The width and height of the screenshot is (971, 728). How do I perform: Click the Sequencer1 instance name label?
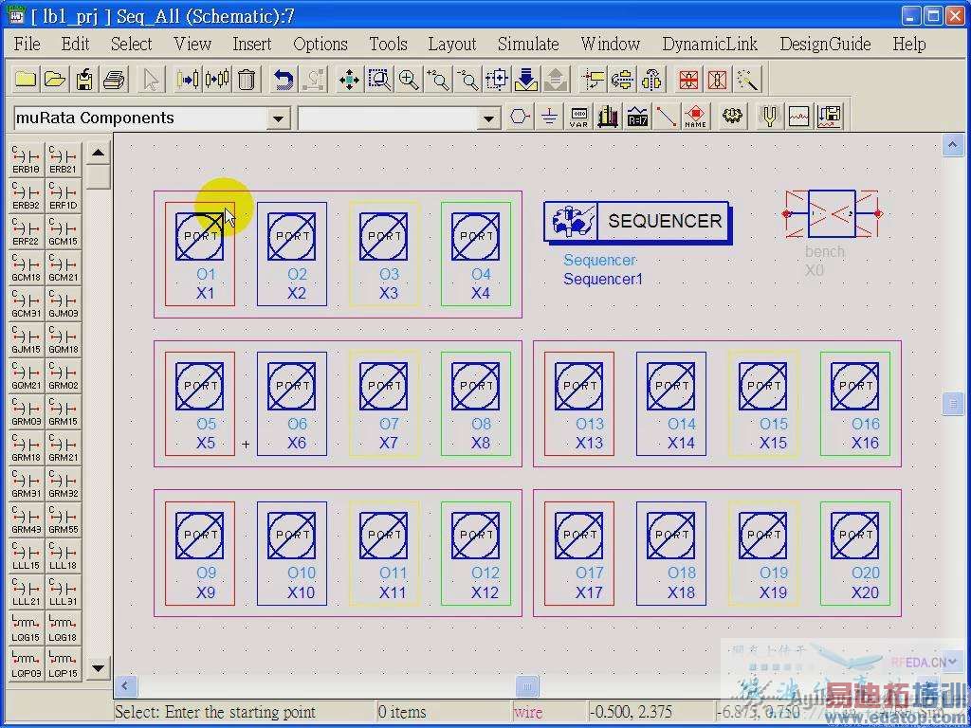pyautogui.click(x=603, y=280)
